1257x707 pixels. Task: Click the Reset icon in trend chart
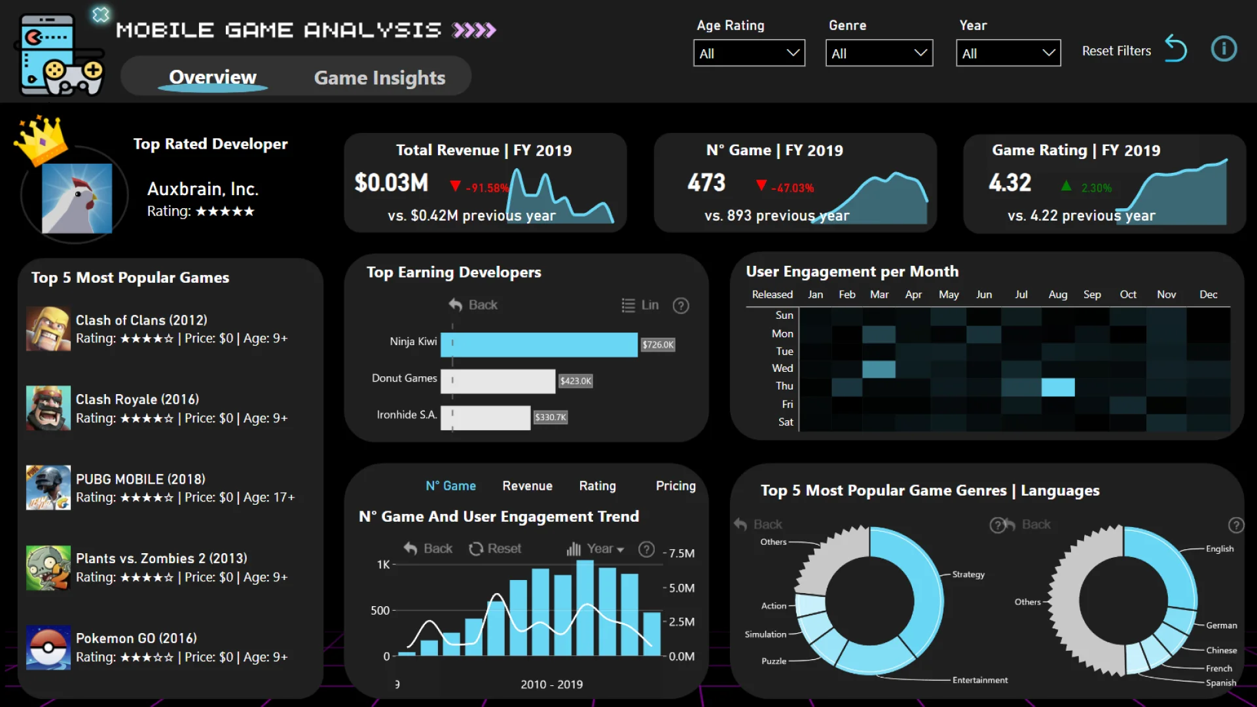click(x=476, y=549)
